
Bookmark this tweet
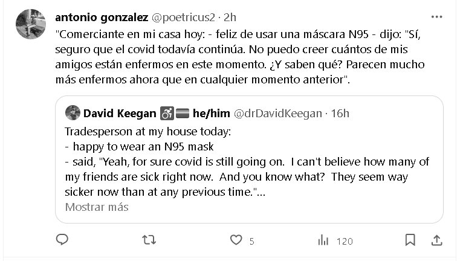410,240
